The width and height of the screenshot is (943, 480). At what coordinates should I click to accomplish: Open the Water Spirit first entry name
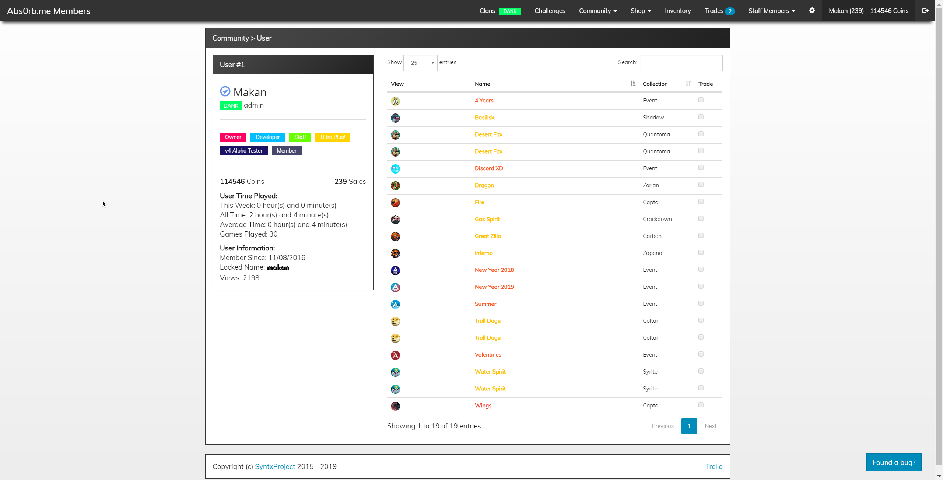click(490, 372)
